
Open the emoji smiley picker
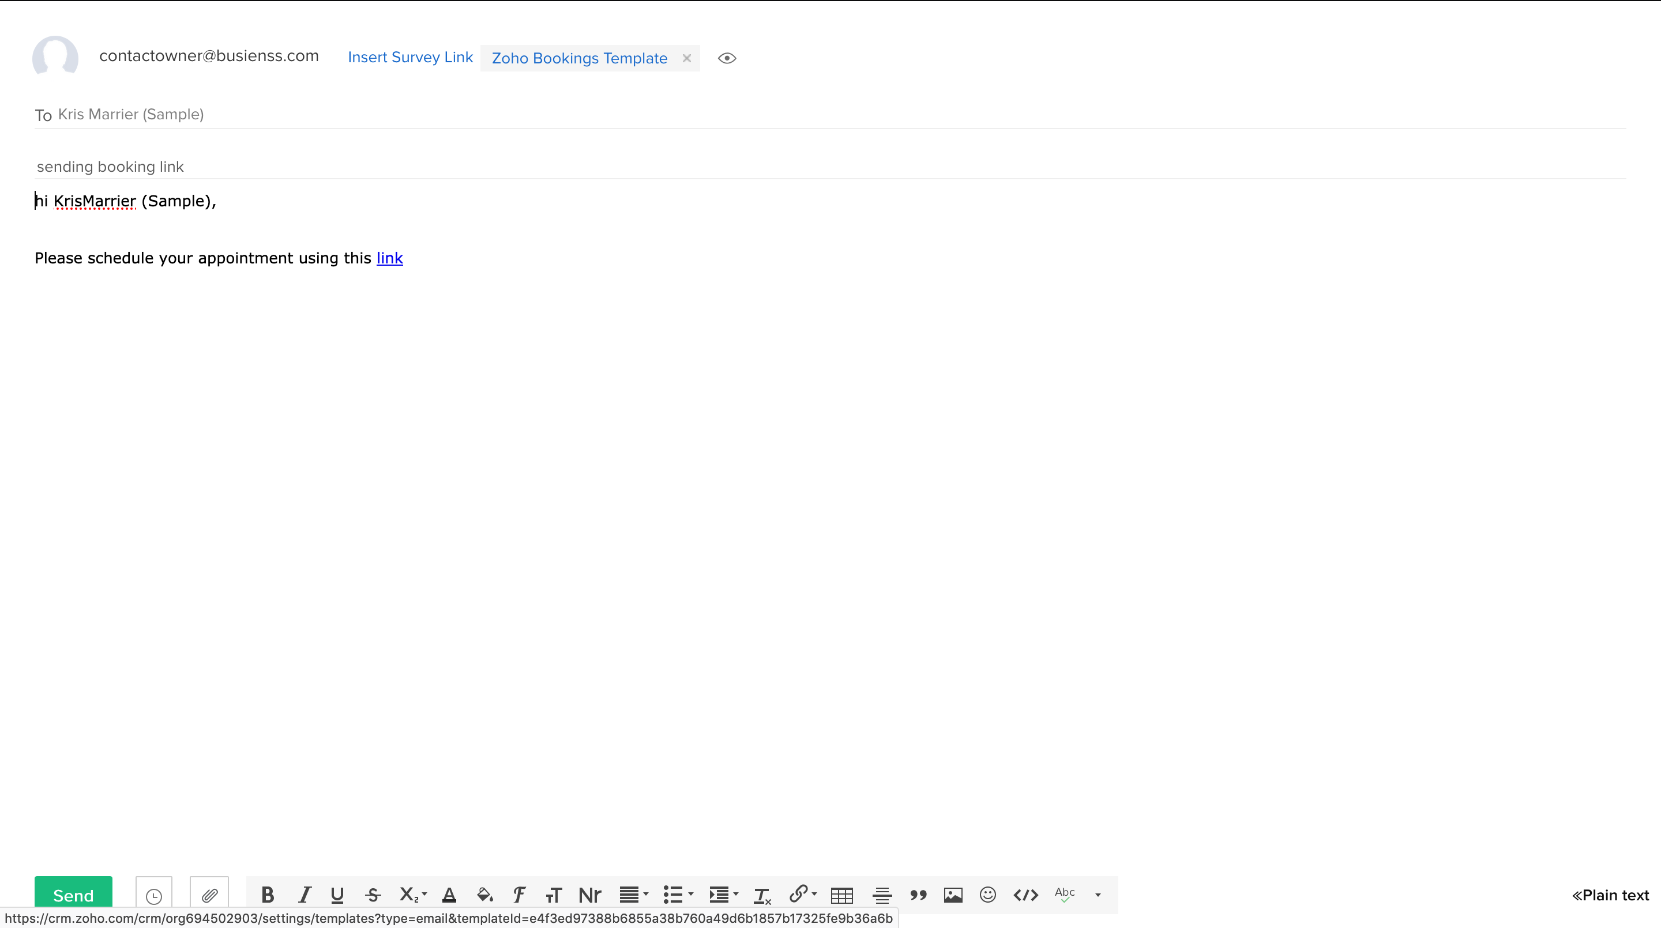[987, 895]
